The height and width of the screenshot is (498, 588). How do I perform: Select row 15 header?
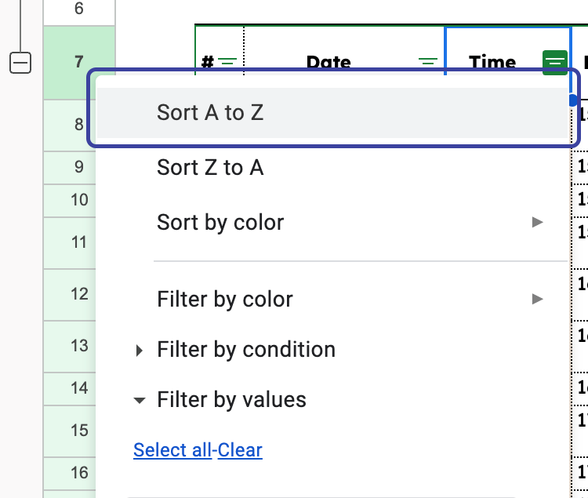78,430
